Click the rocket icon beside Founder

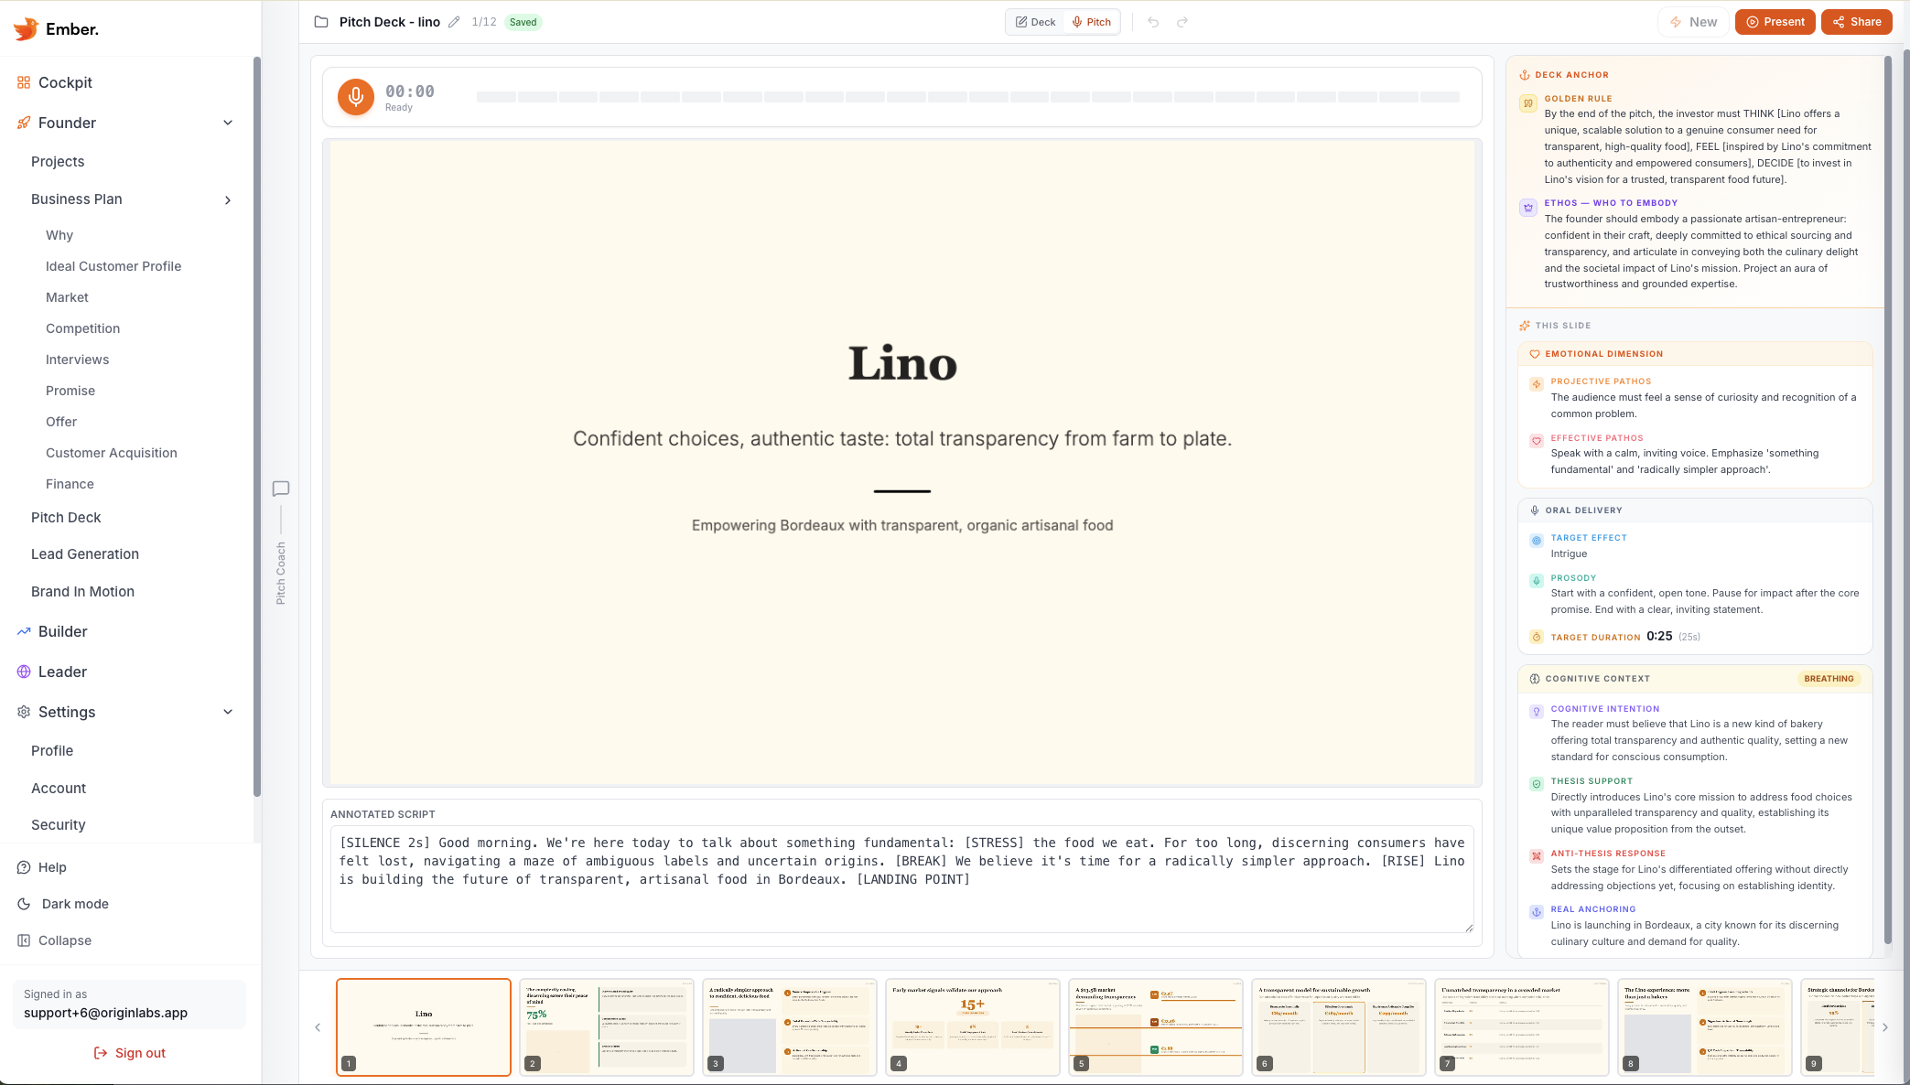point(23,123)
